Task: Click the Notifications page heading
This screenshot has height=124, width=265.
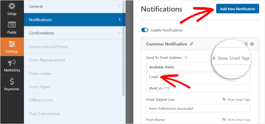Action: pos(162,9)
